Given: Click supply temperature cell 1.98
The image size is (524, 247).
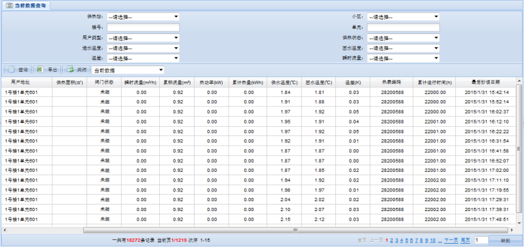Looking at the screenshot, I should pos(285,190).
